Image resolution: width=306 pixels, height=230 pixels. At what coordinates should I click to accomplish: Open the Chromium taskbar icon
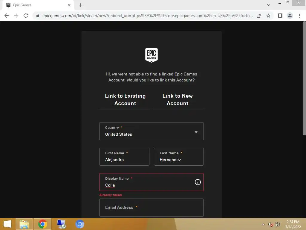79,224
